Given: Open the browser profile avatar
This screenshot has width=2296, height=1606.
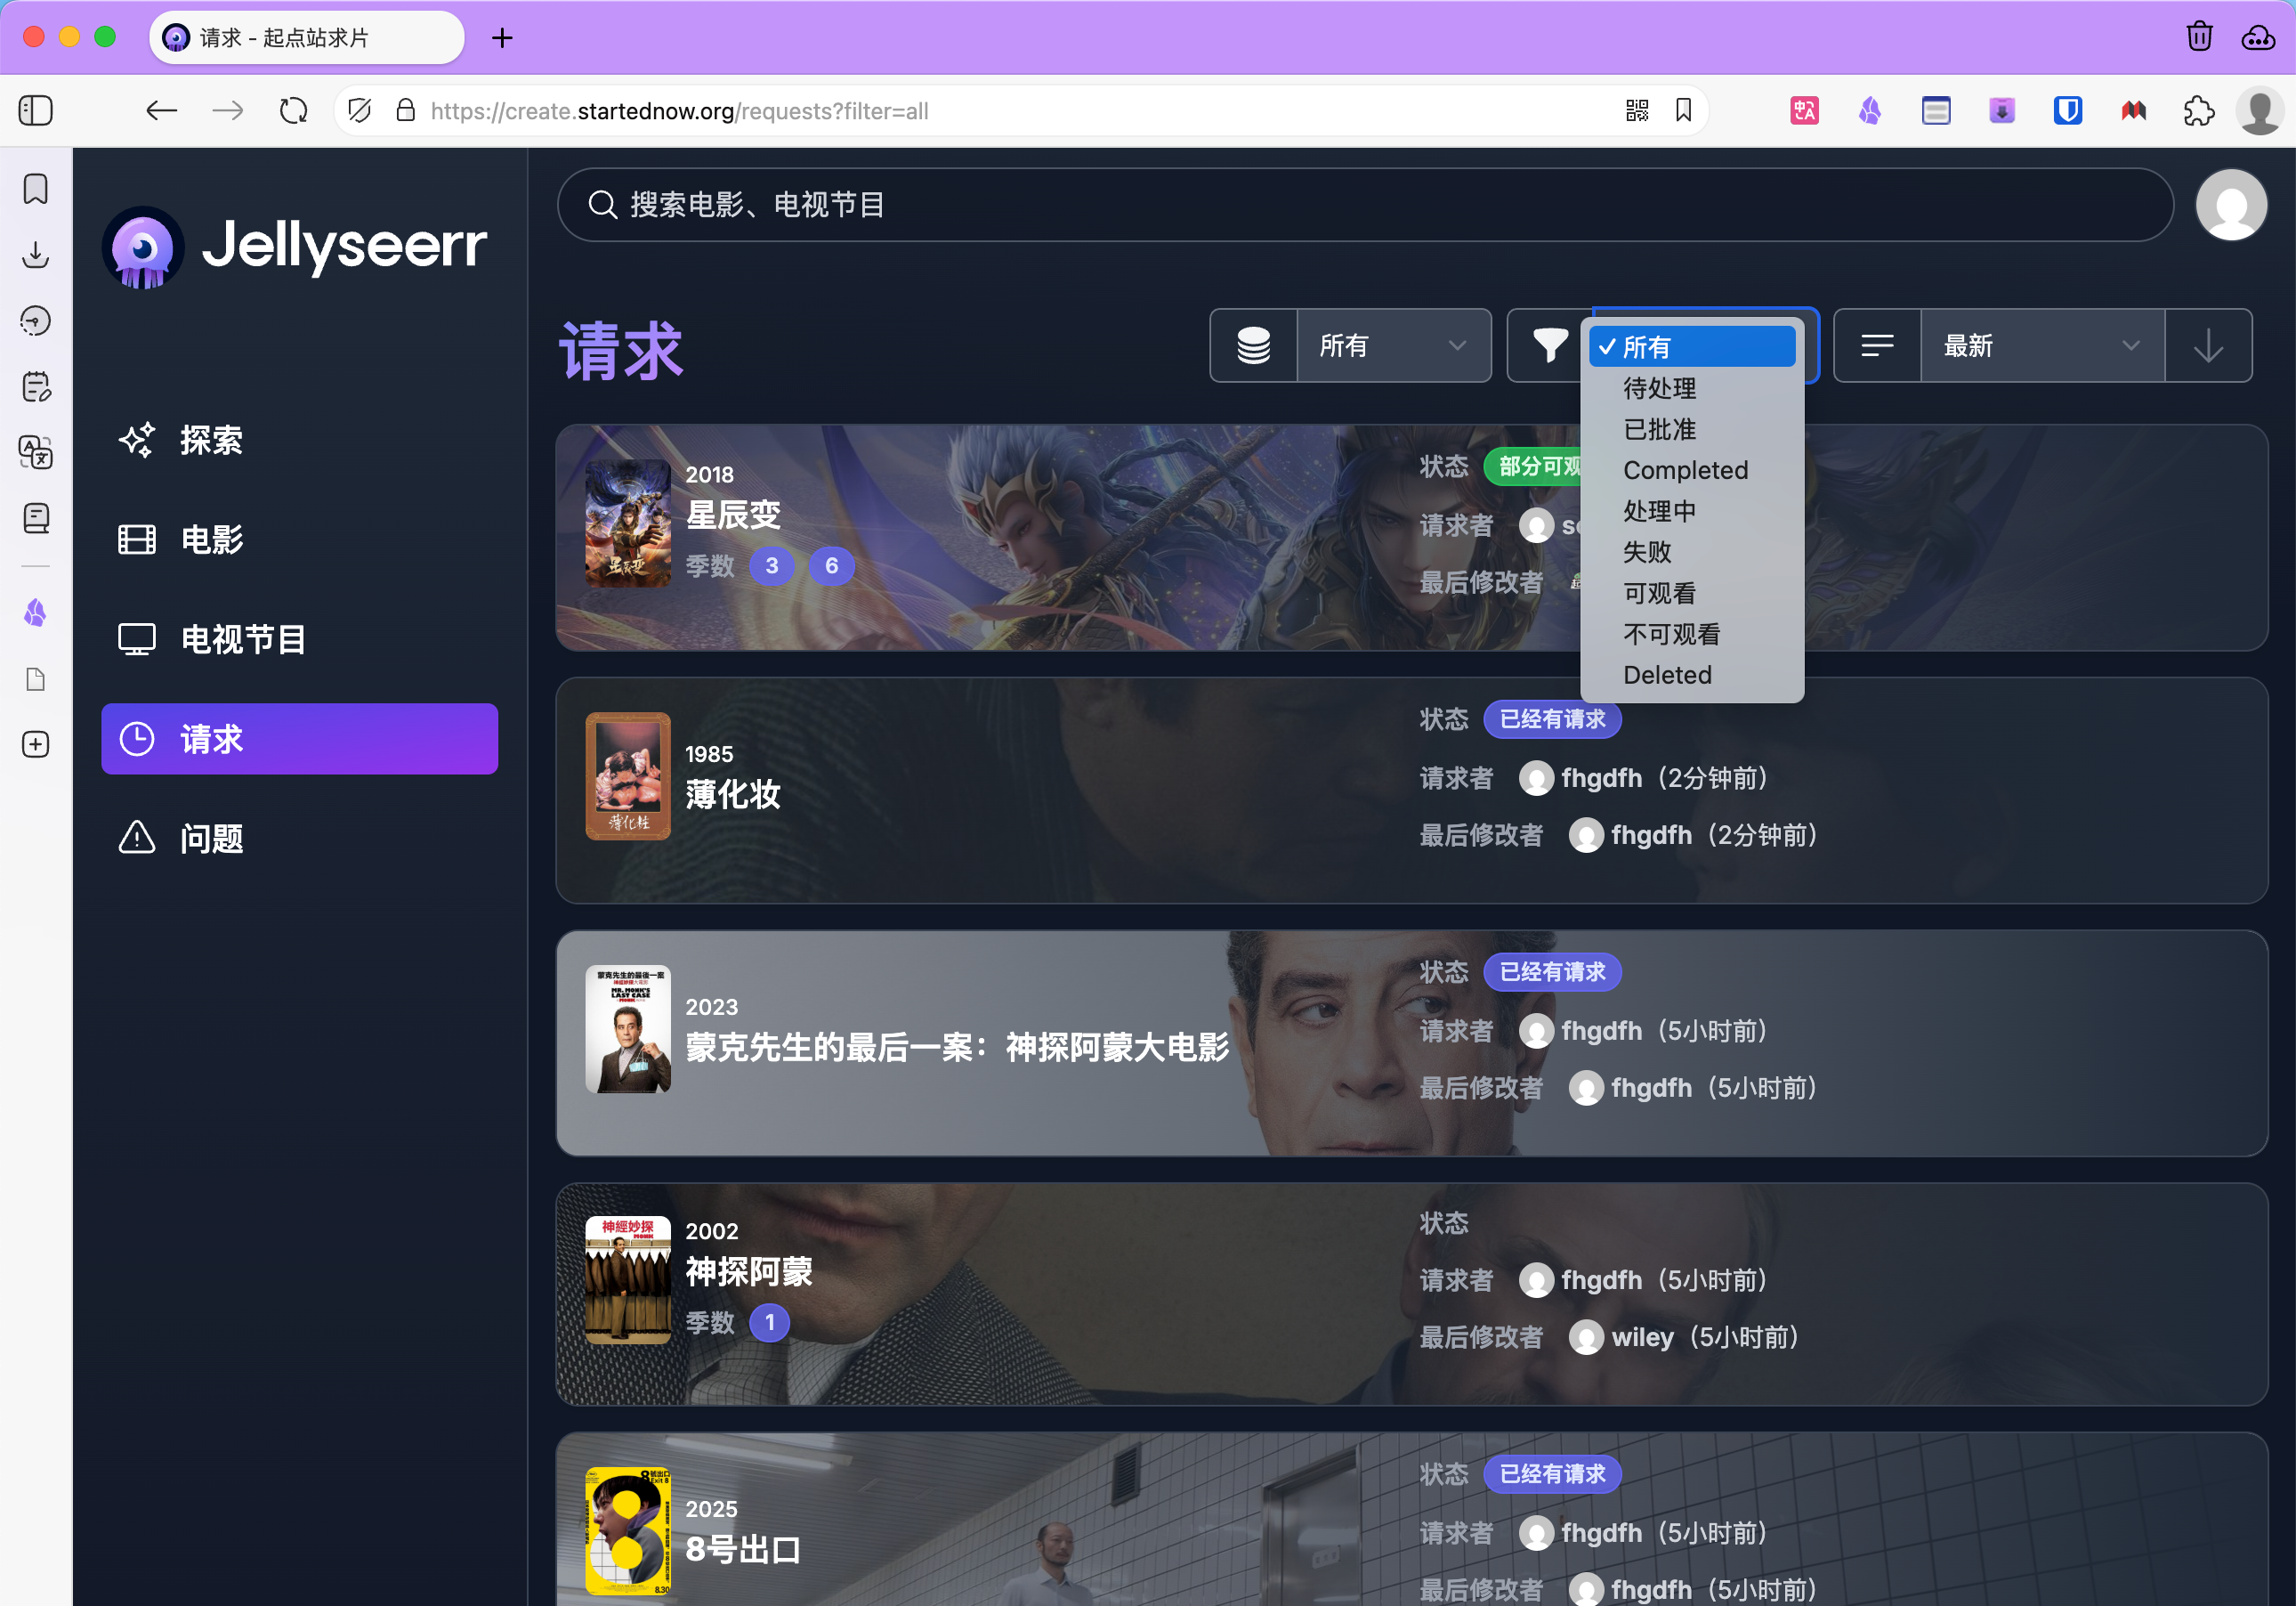Looking at the screenshot, I should [x=2260, y=110].
